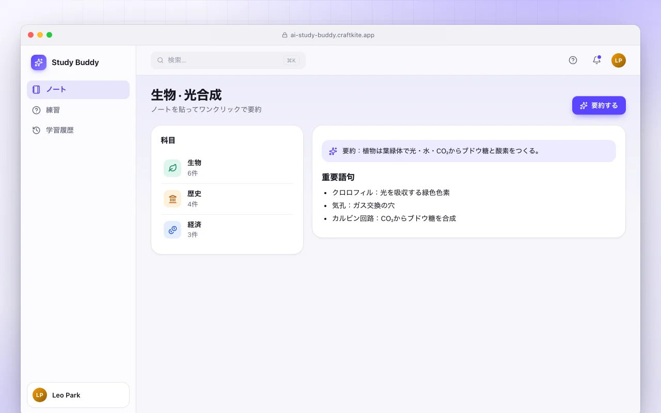The height and width of the screenshot is (413, 661).
Task: Click the 重要語句 heading
Action: [338, 177]
